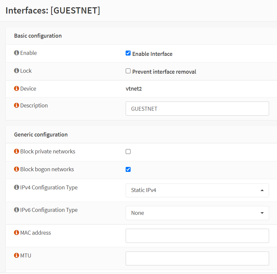Open help icon beside Description label
Image resolution: width=277 pixels, height=274 pixels.
[x=16, y=105]
